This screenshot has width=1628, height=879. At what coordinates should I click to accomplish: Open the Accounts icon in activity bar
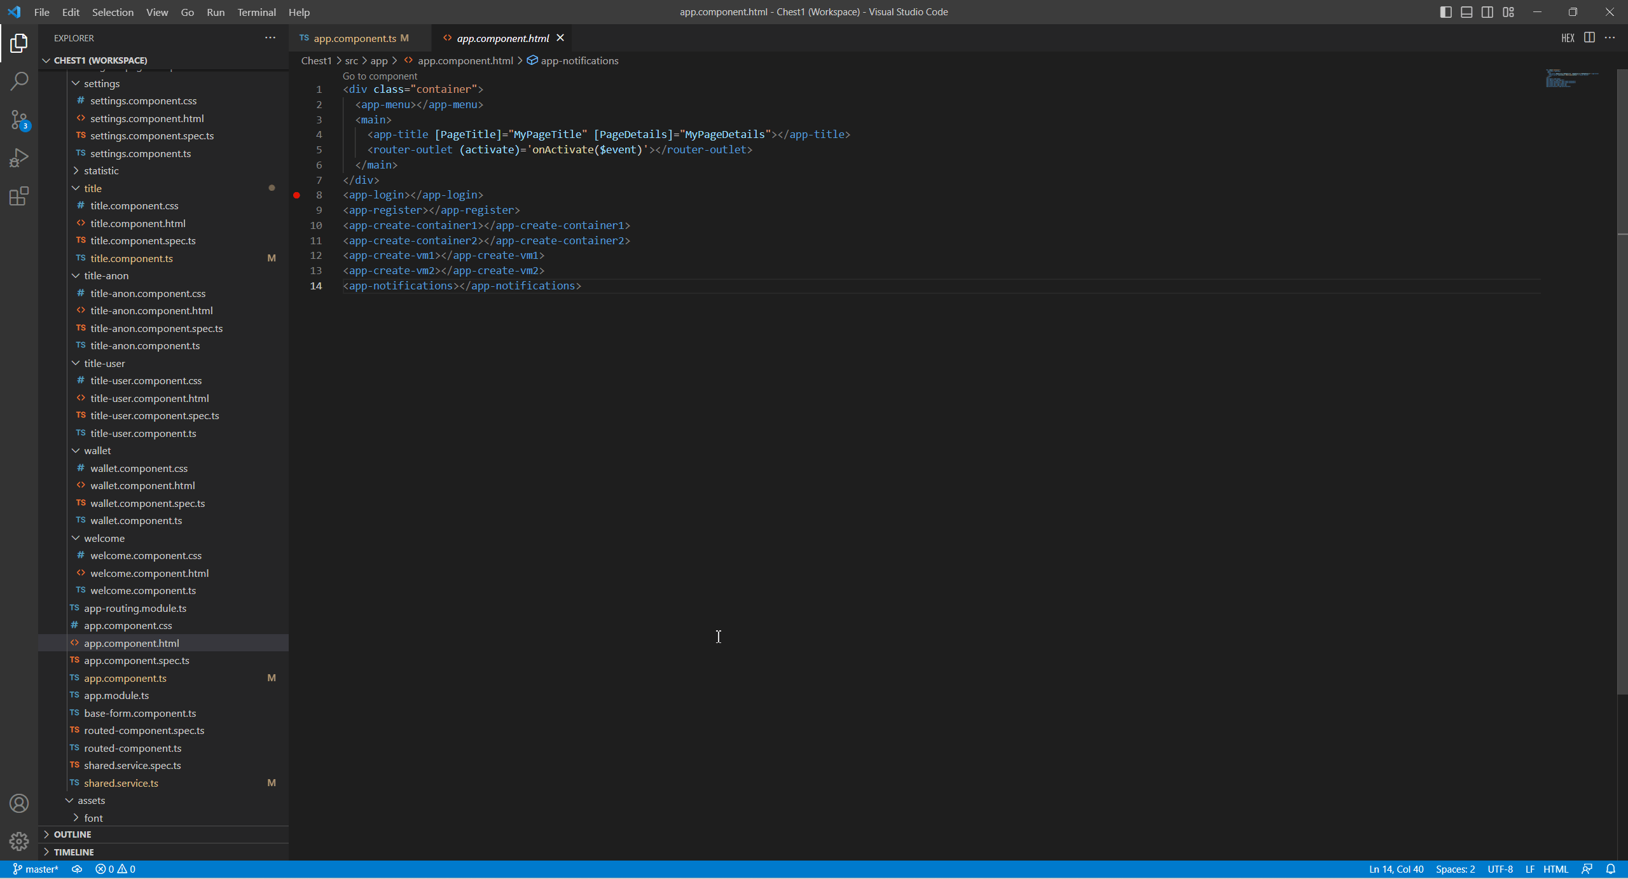(18, 803)
